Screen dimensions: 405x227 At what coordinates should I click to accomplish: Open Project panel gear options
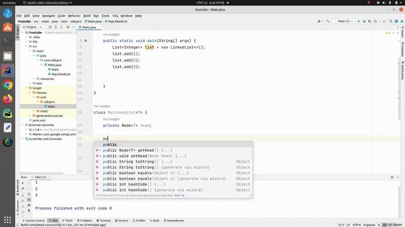coord(68,27)
